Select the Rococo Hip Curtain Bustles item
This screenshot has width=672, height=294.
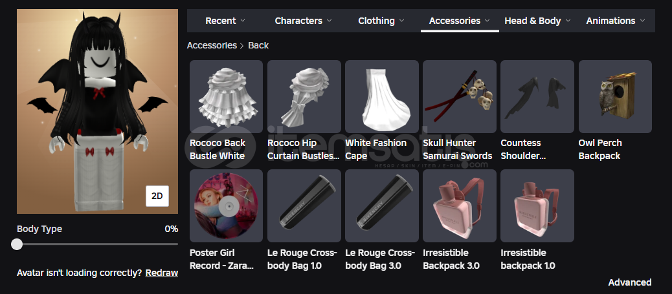[x=304, y=96]
